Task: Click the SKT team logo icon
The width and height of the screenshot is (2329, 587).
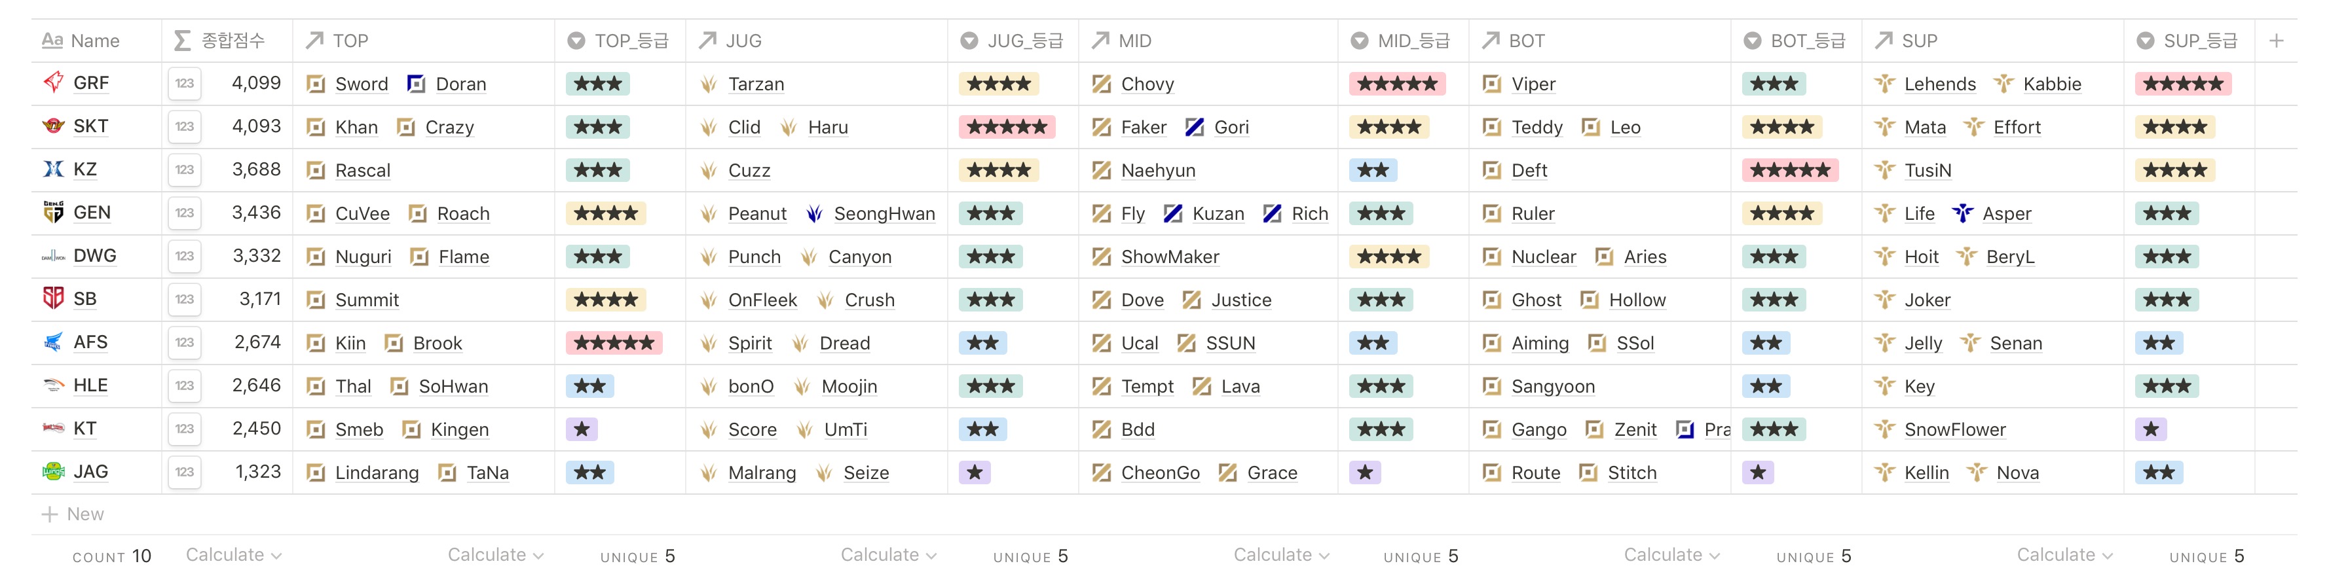Action: 53,126
